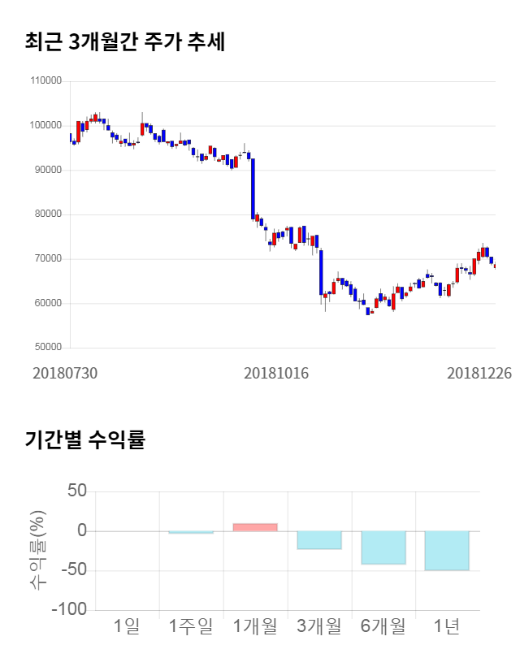Image resolution: width=520 pixels, height=658 pixels.
Task: Click the blue 1년 return bar
Action: pyautogui.click(x=447, y=551)
